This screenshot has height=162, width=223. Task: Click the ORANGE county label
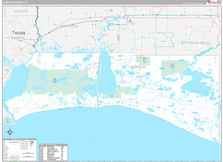(17, 38)
